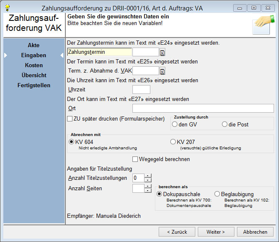Decrease Anzahl Titelzustellungen value
The width and height of the screenshot is (279, 242).
(x=147, y=180)
